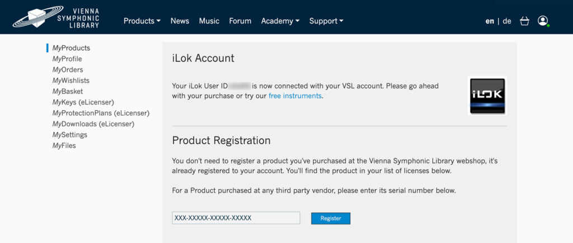Viewport: 573px width, 243px height.
Task: Open MyDownloads (eLicenser) sidebar item
Action: [x=93, y=124]
